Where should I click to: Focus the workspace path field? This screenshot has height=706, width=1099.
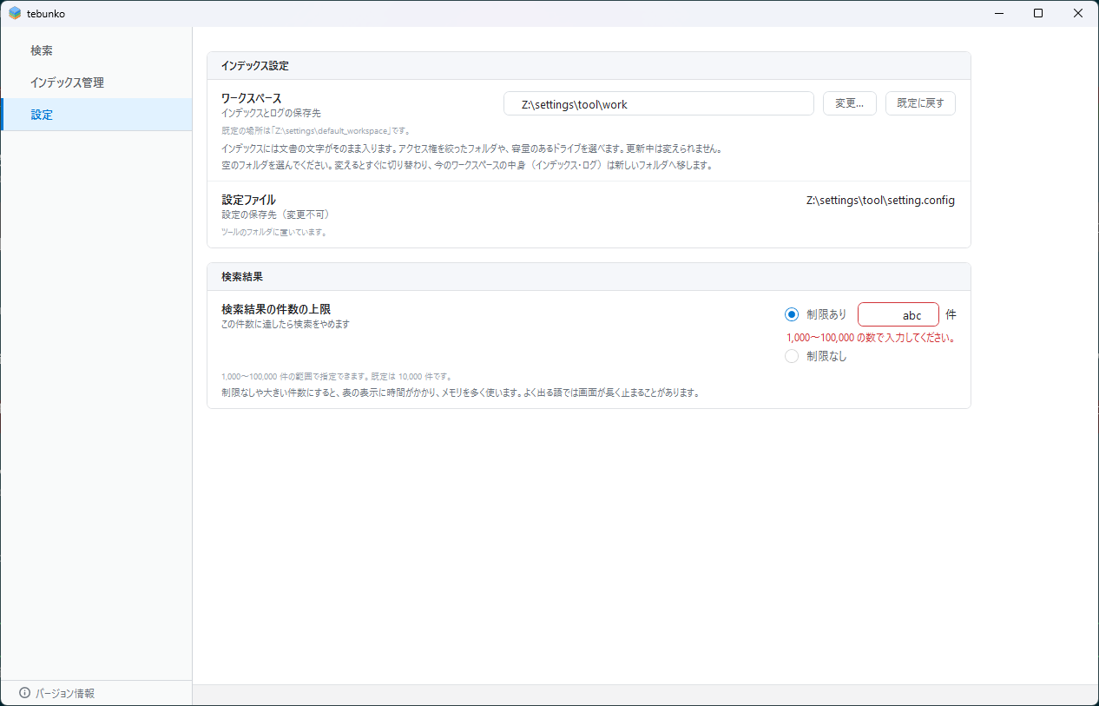click(658, 103)
